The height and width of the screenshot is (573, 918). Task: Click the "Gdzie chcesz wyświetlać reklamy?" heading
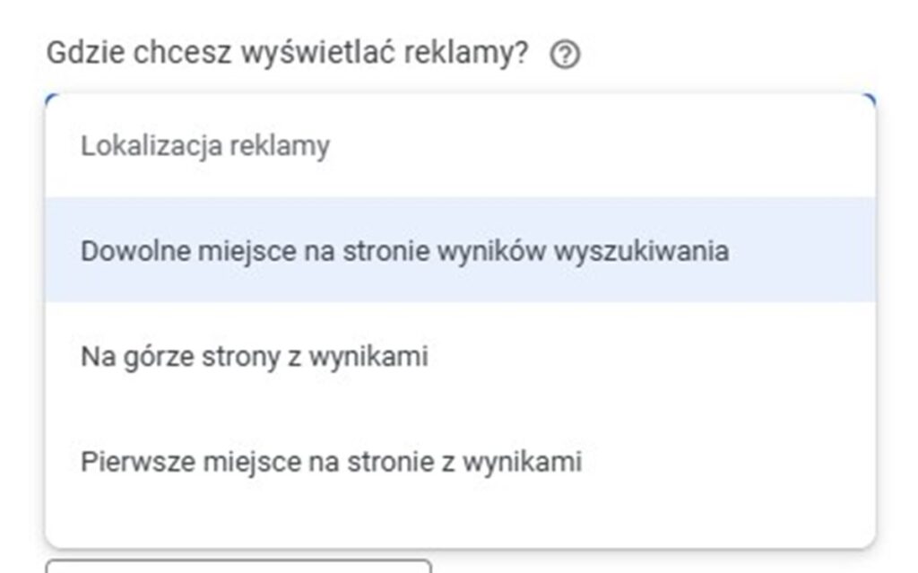coord(288,53)
